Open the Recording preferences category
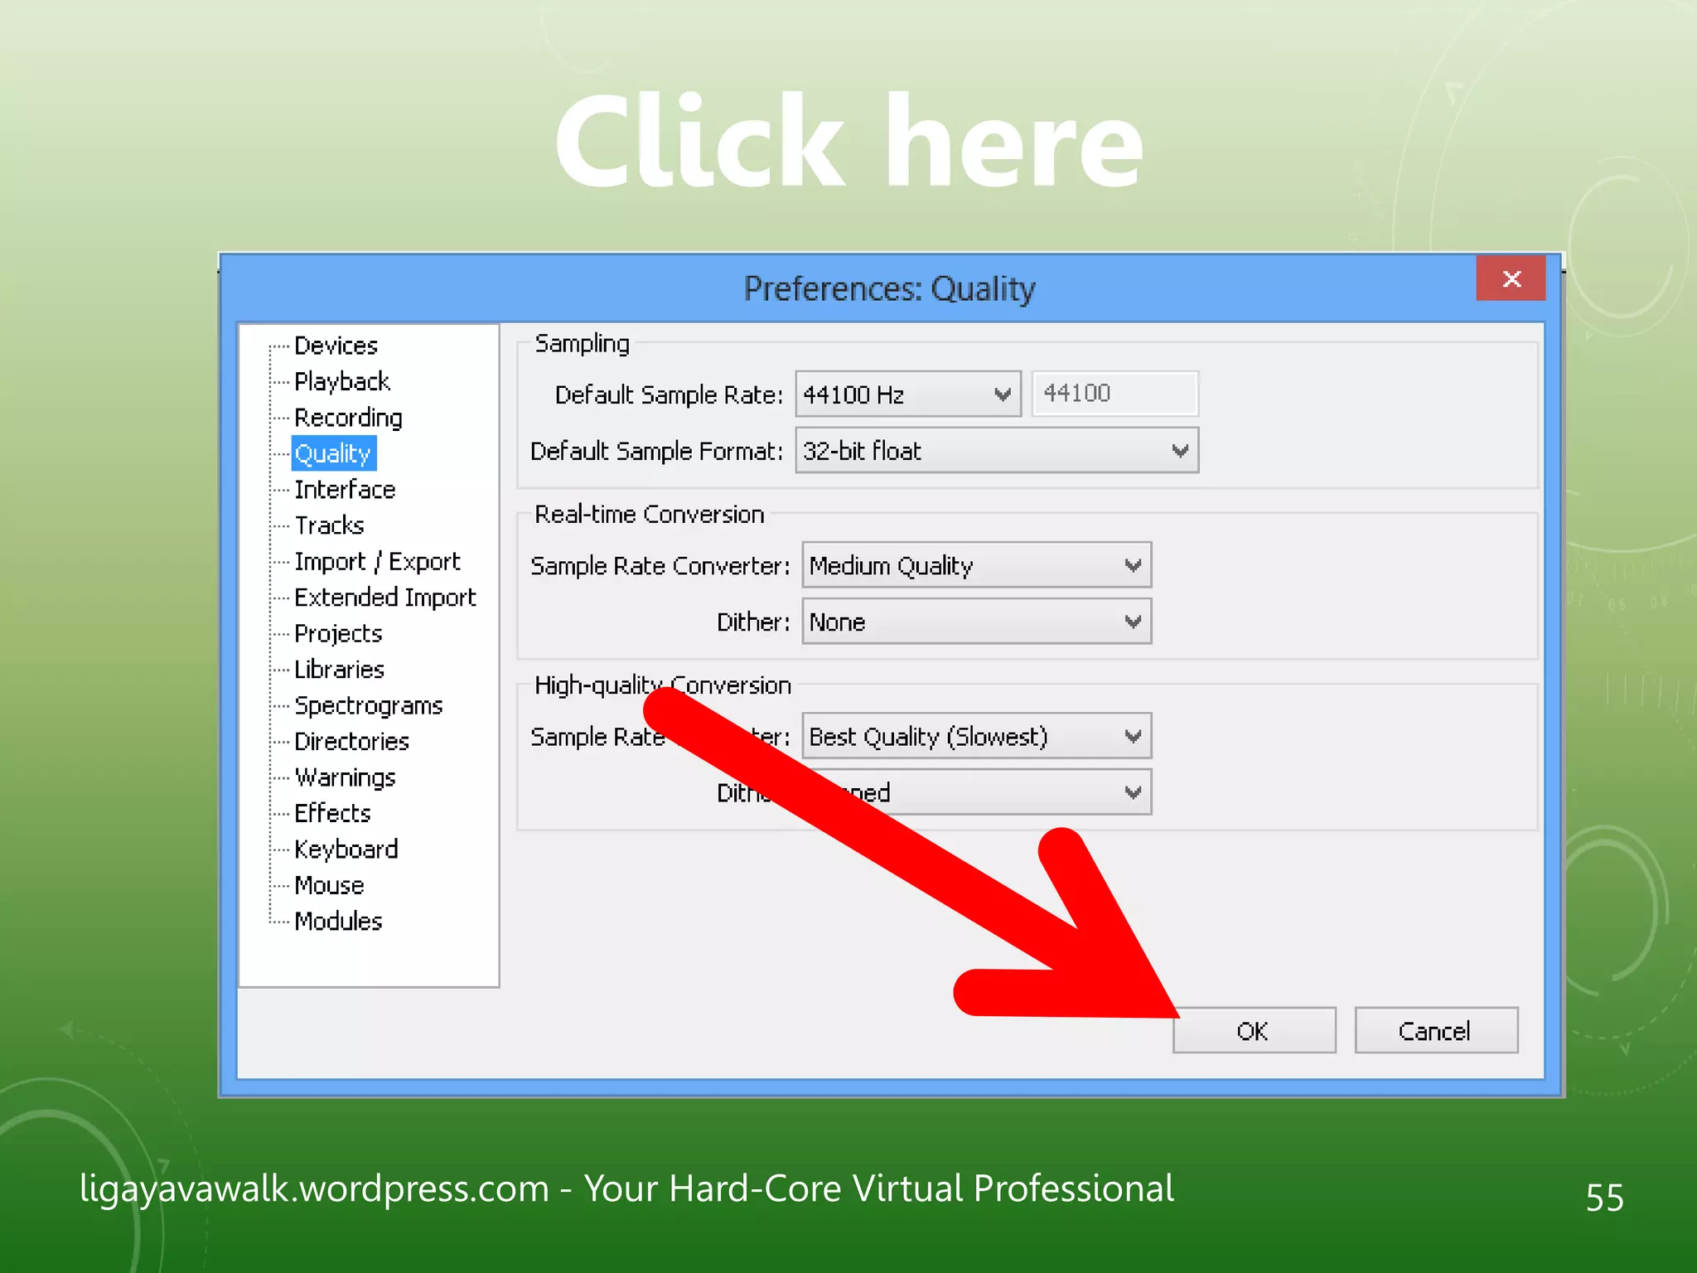The image size is (1697, 1273). [x=348, y=418]
